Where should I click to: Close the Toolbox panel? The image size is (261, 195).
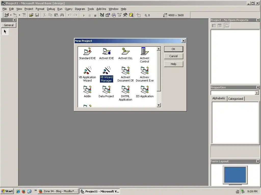tap(15, 20)
